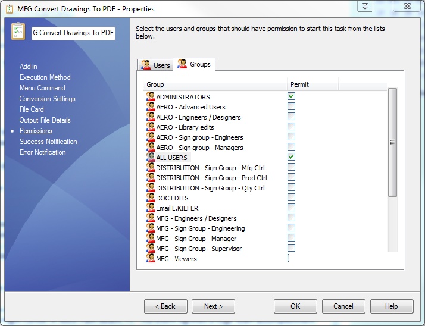Click the DISTRIBUTION - Sign Group - Prod Ctrl icon
This screenshot has height=326, width=425.
151,177
